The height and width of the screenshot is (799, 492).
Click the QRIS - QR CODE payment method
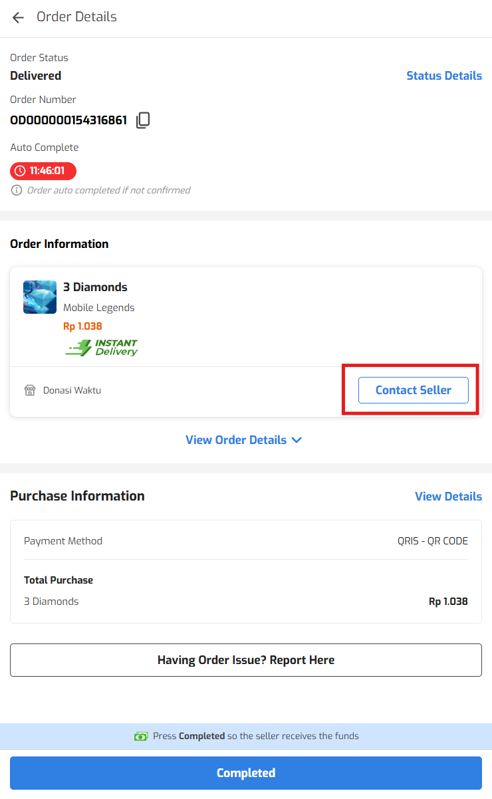pos(433,541)
